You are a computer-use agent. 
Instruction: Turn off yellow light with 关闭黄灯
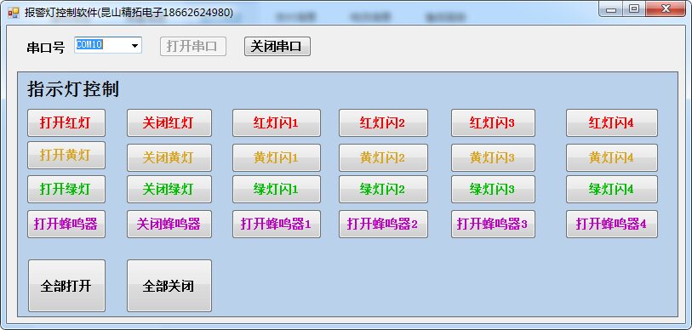pos(169,157)
